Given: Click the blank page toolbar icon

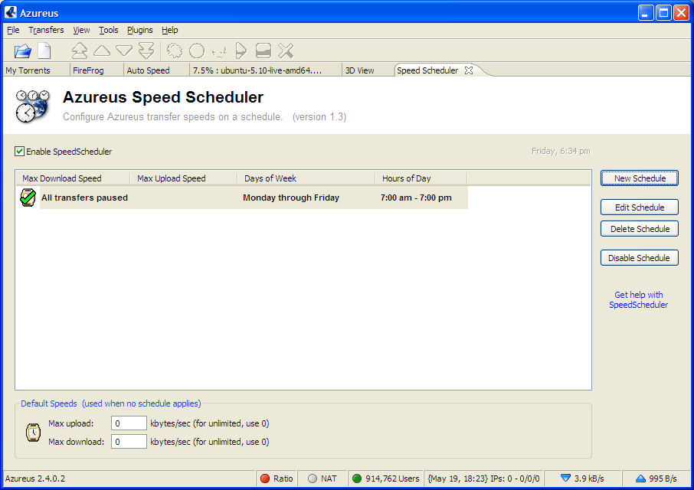Looking at the screenshot, I should click(44, 51).
